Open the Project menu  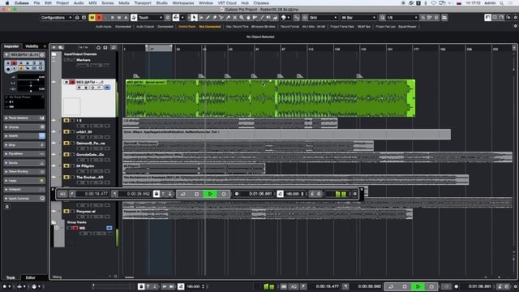62,3
